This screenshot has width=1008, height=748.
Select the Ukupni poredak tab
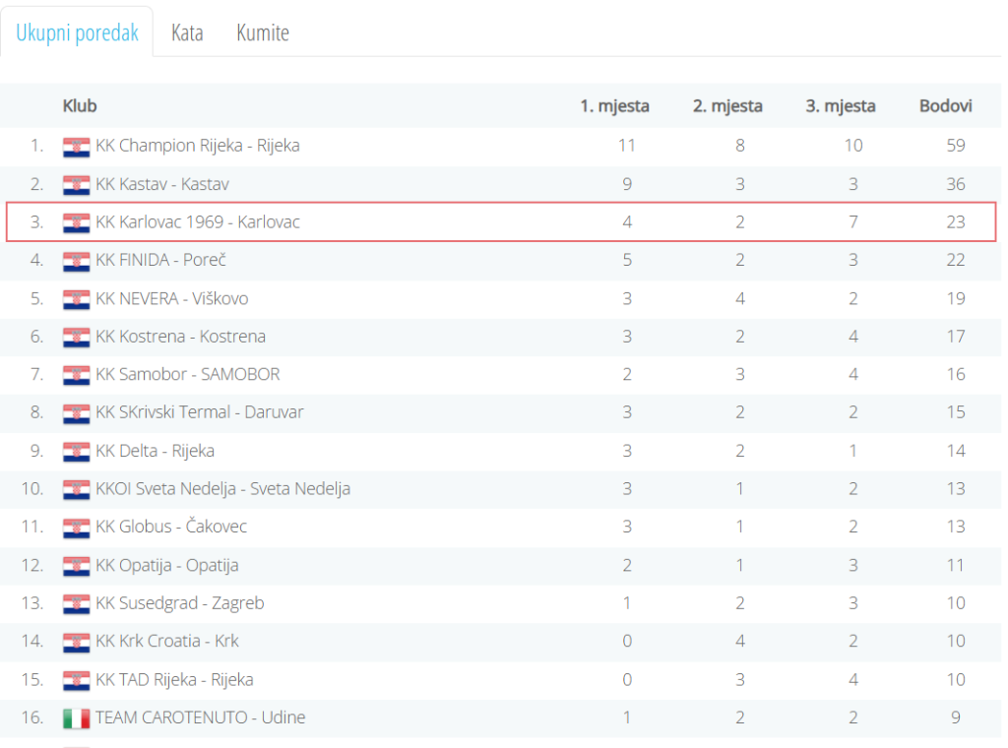(77, 32)
